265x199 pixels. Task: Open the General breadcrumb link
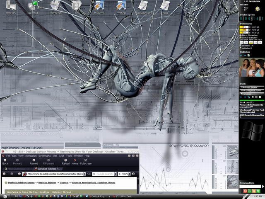pos(64,182)
